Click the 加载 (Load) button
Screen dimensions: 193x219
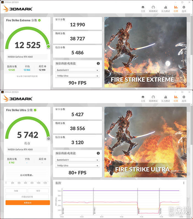(x=16, y=191)
